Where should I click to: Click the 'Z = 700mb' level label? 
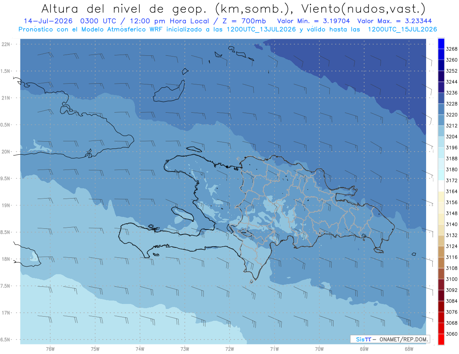(244, 21)
